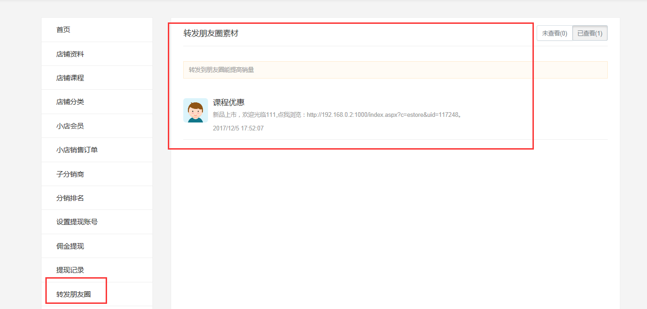
Task: Click the cartoon boy avatar thumbnail
Action: click(x=195, y=110)
